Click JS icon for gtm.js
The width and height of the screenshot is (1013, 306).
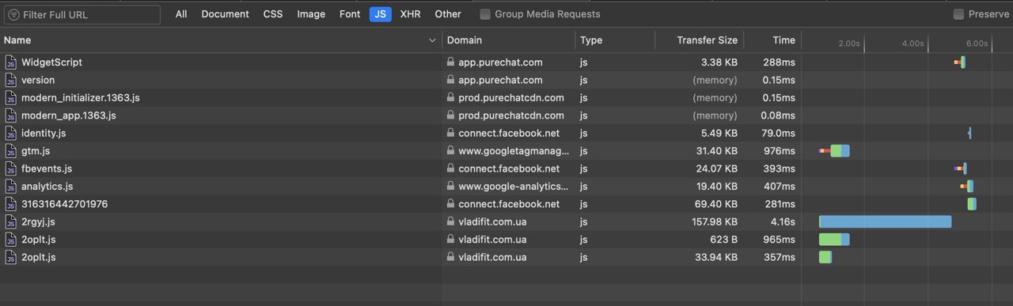pos(11,151)
